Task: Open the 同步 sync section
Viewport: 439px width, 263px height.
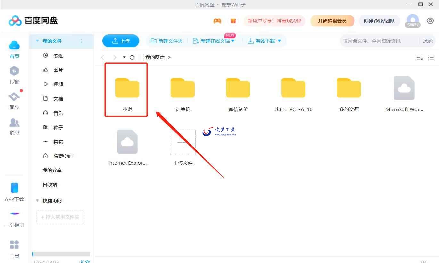Action: (x=14, y=101)
